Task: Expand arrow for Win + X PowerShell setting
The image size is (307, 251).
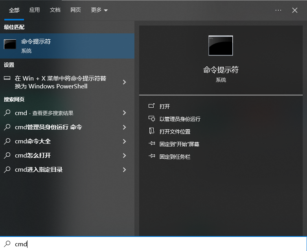Action: point(124,82)
